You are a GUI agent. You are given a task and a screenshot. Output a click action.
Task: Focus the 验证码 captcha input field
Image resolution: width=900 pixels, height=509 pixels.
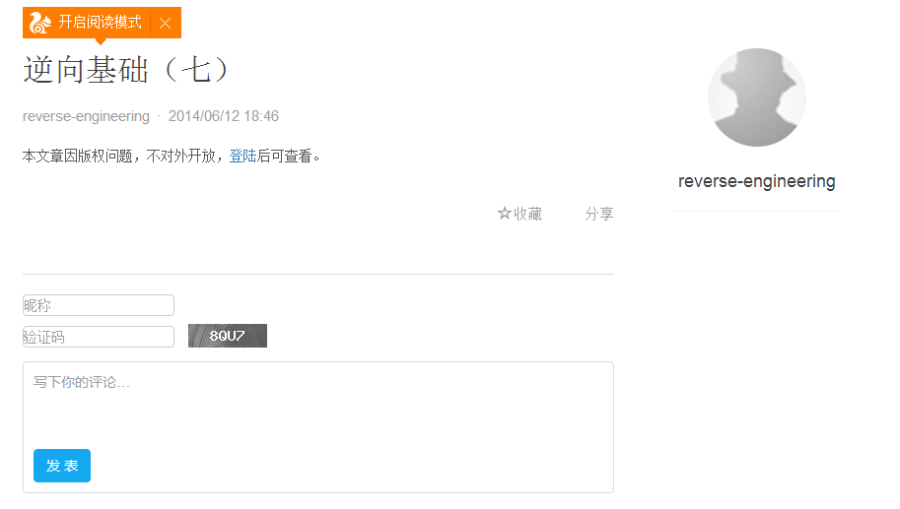pos(99,337)
